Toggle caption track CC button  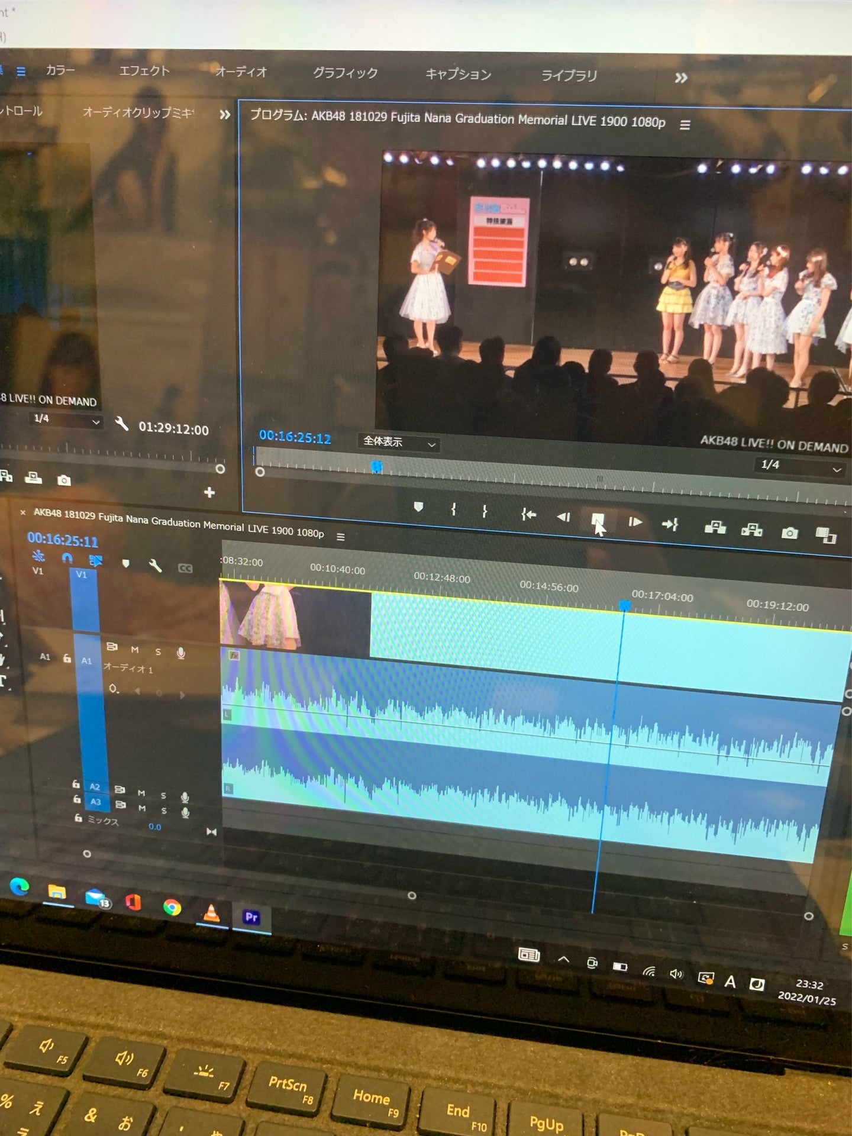tap(185, 568)
